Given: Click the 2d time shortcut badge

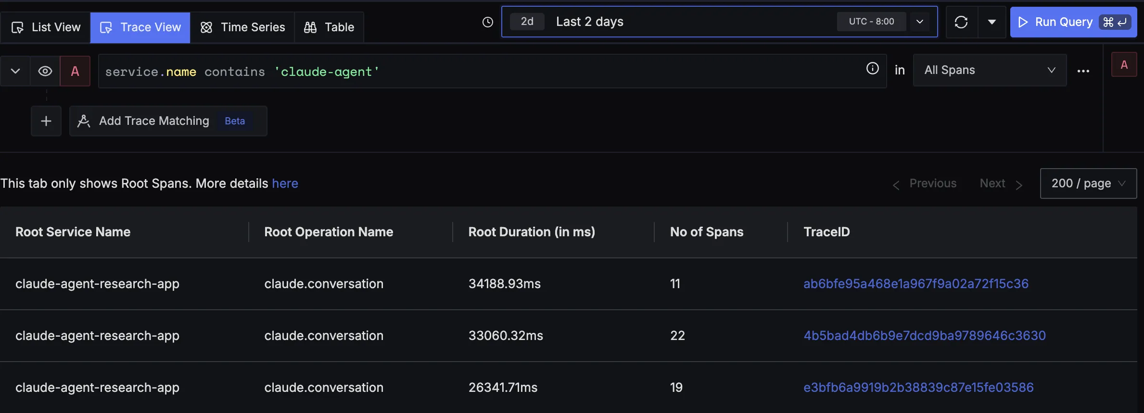Looking at the screenshot, I should click(x=527, y=22).
